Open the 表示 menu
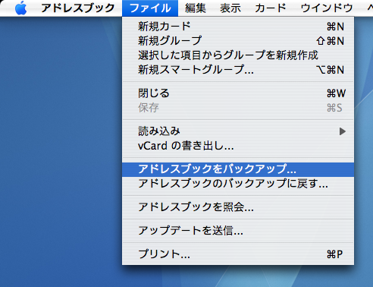373x287 pixels. 230,8
